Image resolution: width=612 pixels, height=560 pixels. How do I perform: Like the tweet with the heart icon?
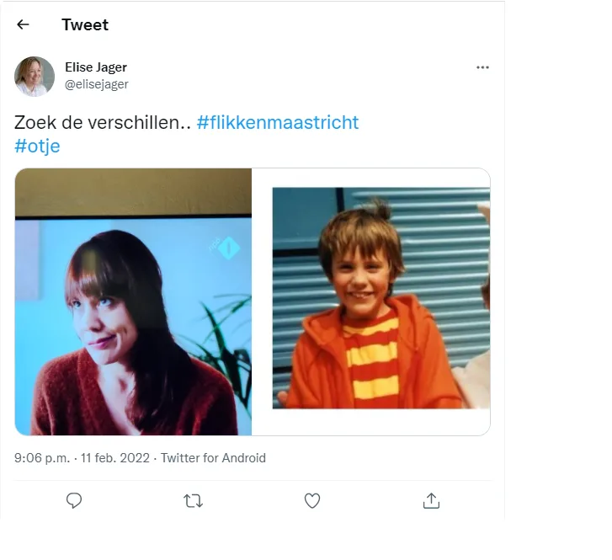[x=312, y=500]
